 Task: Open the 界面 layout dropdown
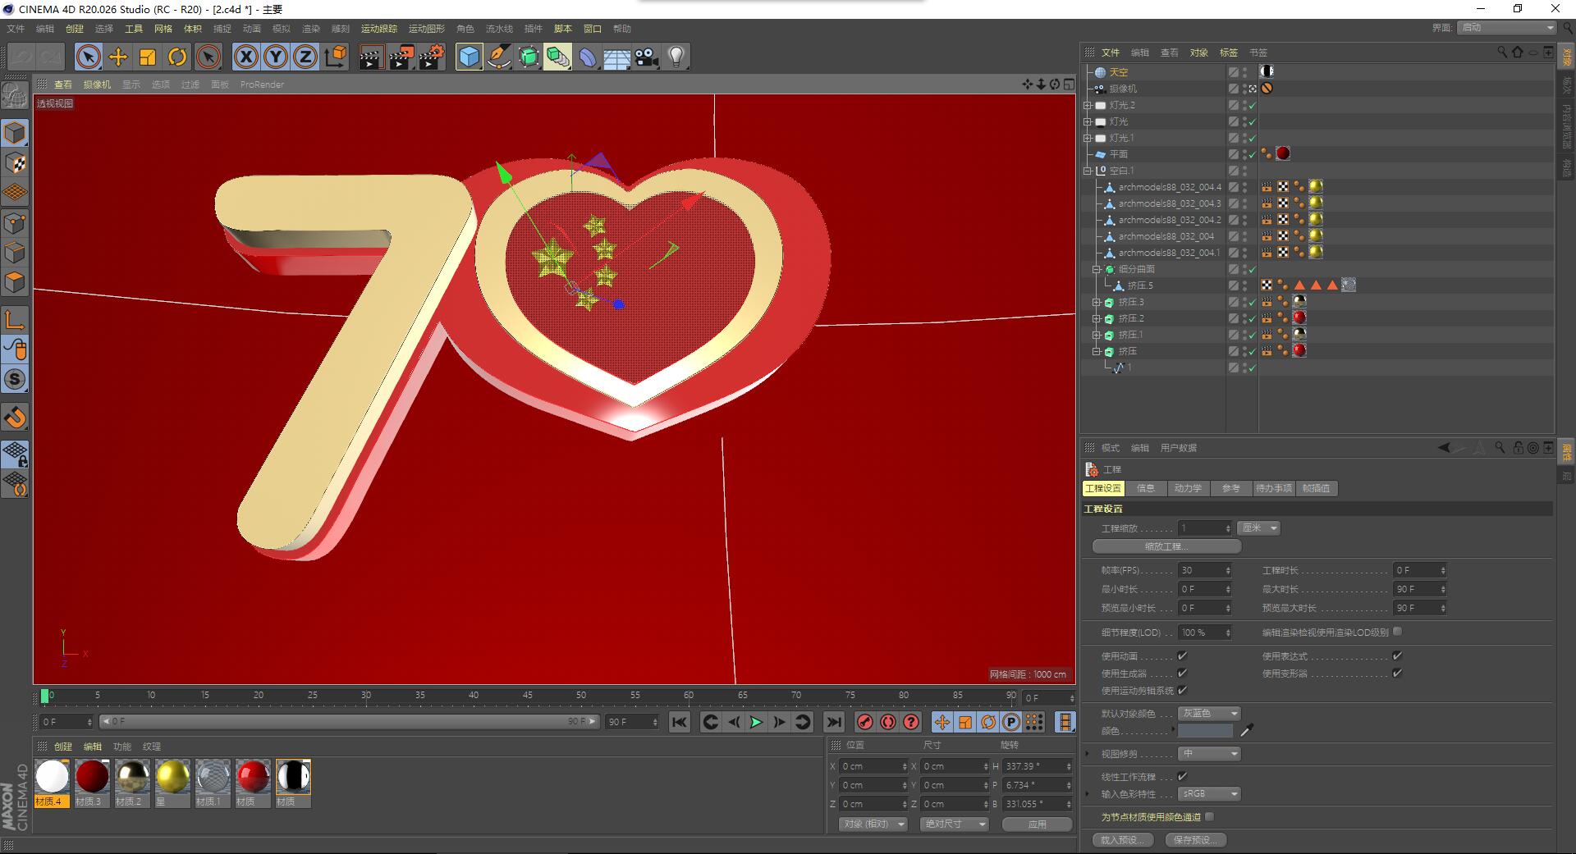(x=1507, y=28)
